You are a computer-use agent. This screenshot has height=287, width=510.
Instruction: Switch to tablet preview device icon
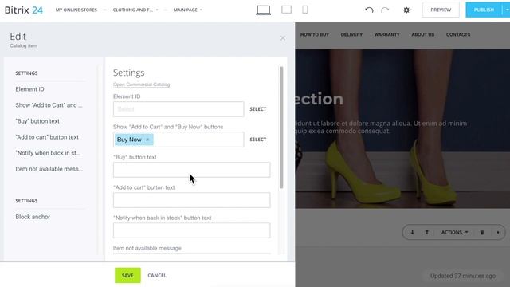[x=287, y=10]
